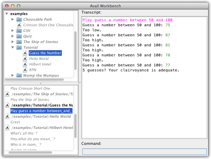
Task: Click the guess value 75 in transcript
Action: click(168, 25)
